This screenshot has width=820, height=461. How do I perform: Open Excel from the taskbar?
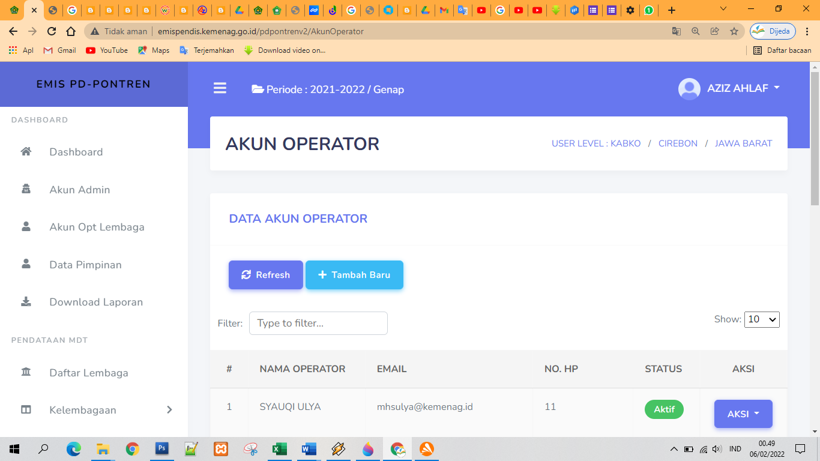point(279,448)
